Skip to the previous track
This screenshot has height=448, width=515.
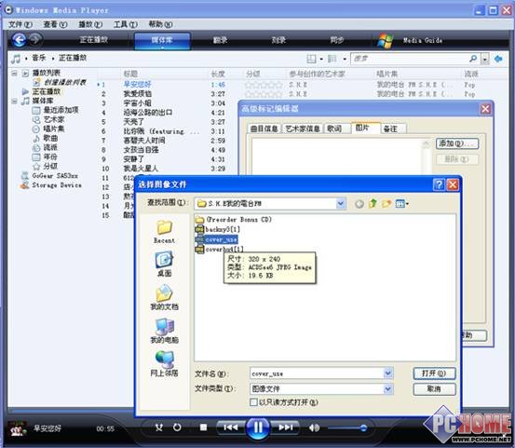pos(231,428)
